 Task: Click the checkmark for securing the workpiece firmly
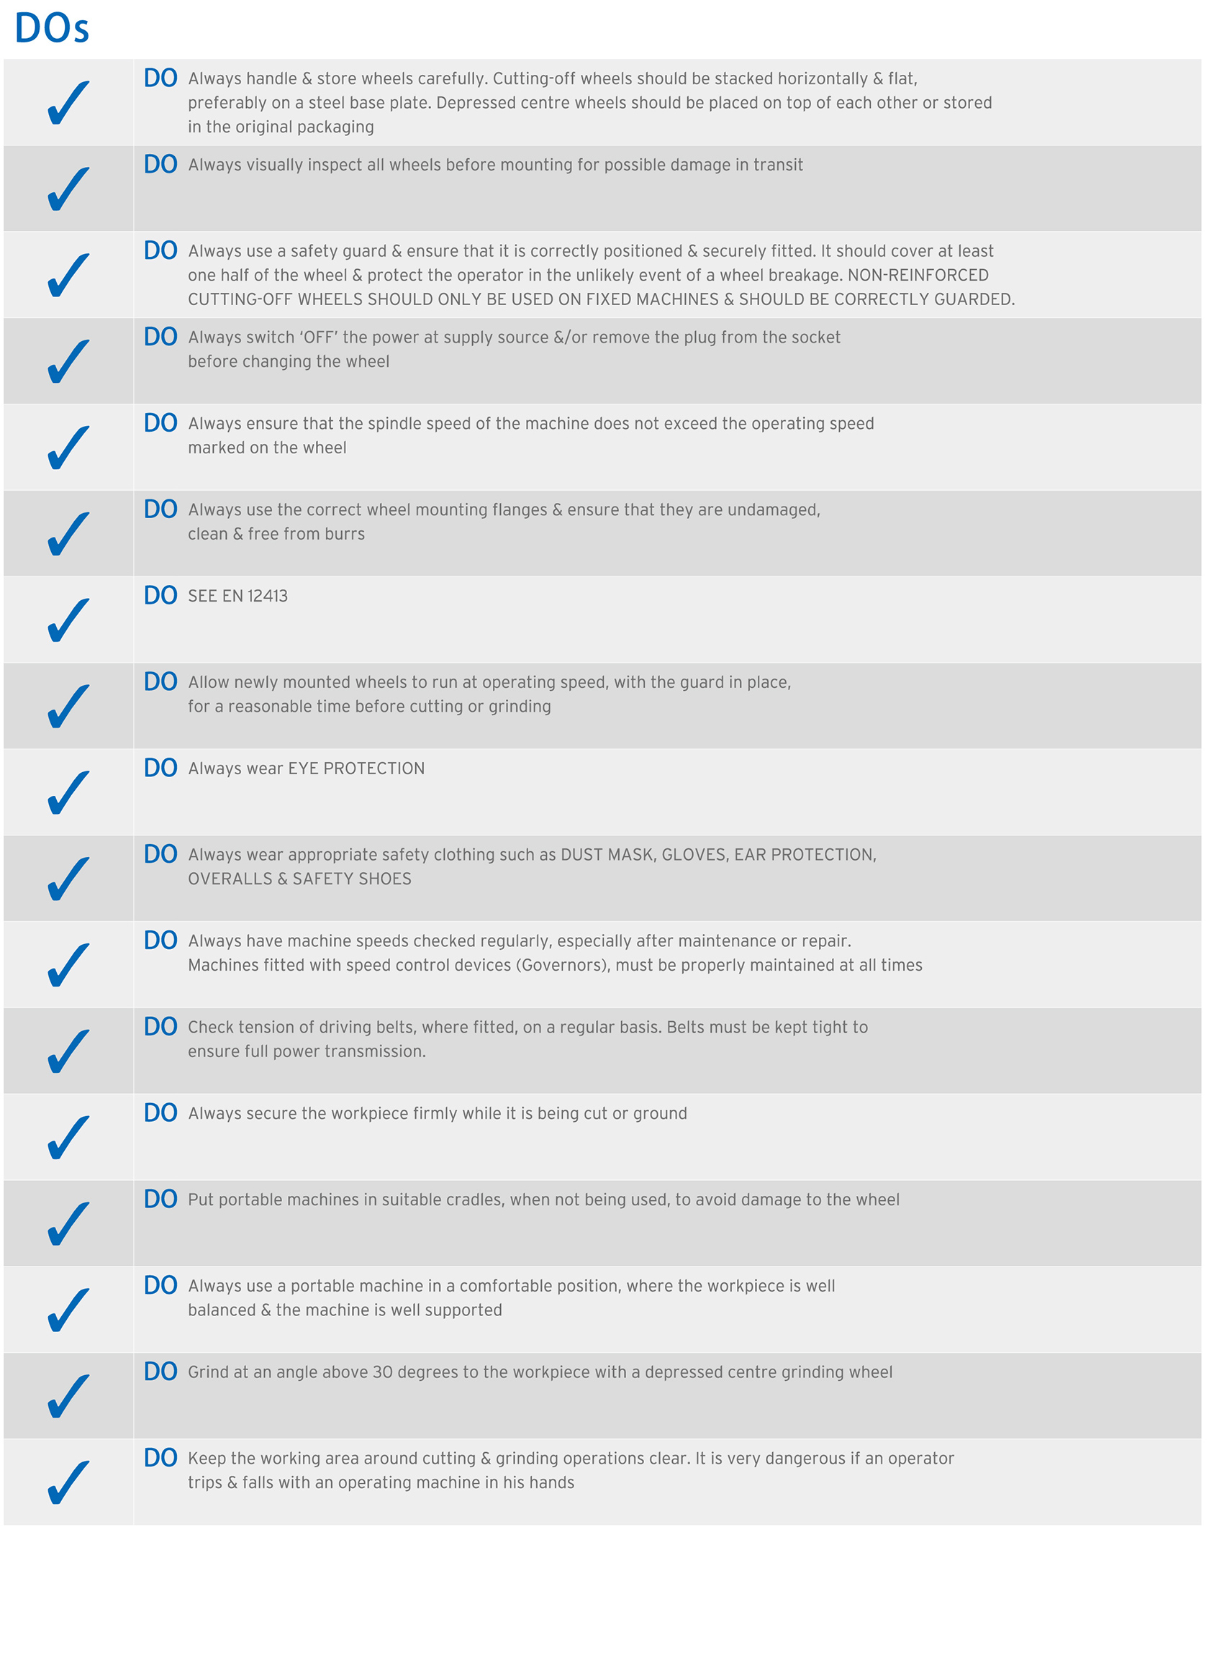tap(68, 1137)
